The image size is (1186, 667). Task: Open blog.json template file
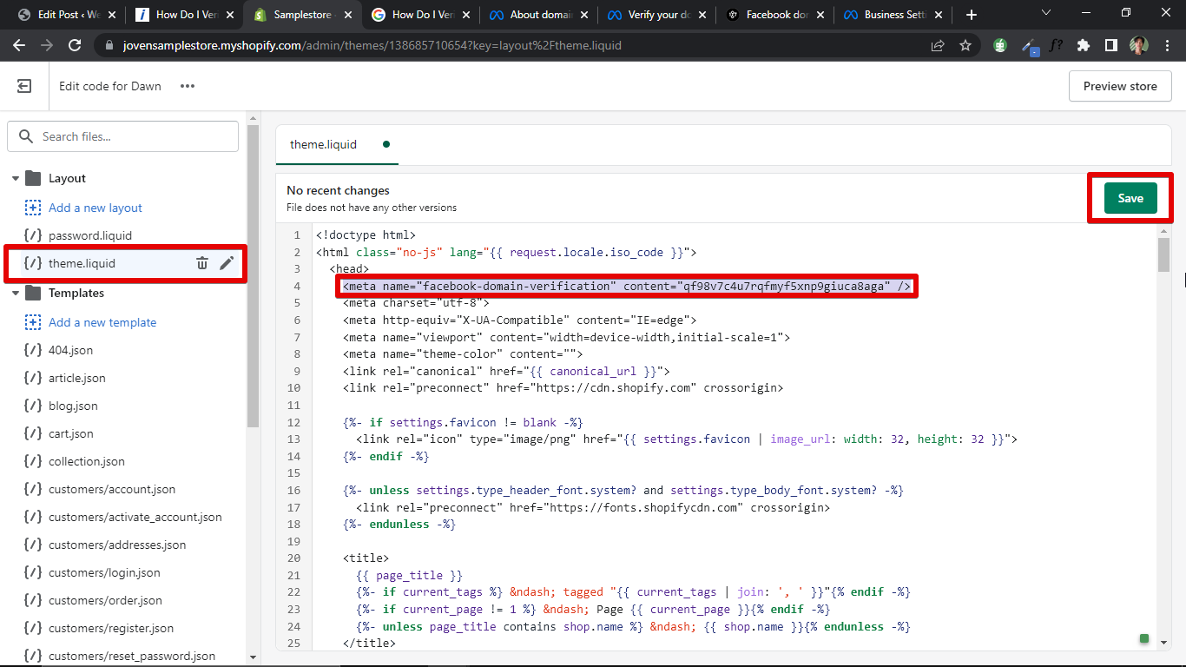[73, 406]
